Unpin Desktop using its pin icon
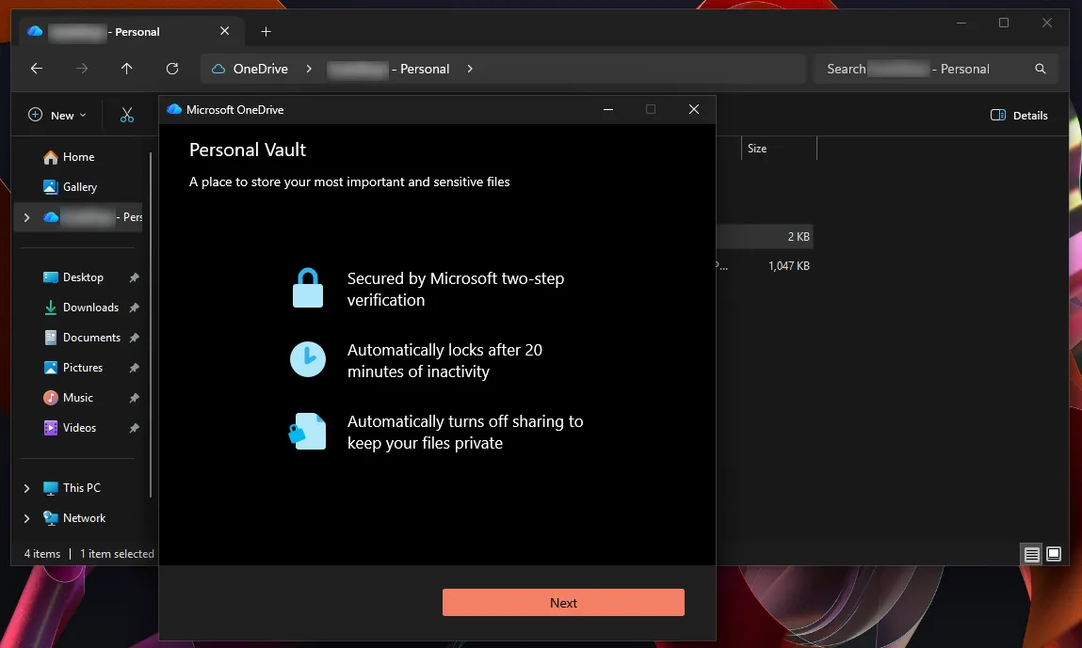 (x=134, y=277)
